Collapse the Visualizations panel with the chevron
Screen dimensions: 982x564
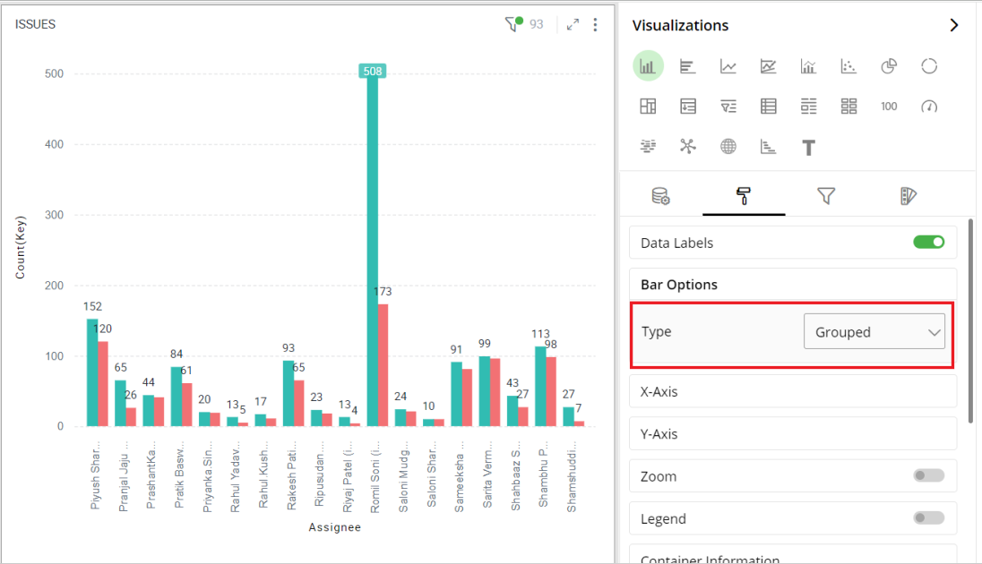(x=954, y=25)
